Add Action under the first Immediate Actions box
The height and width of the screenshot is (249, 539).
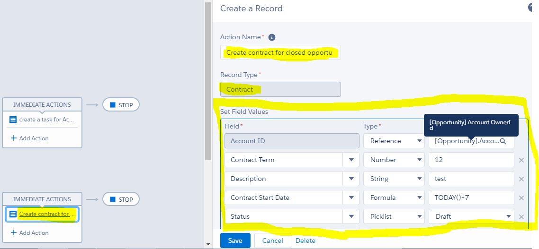[x=29, y=138]
